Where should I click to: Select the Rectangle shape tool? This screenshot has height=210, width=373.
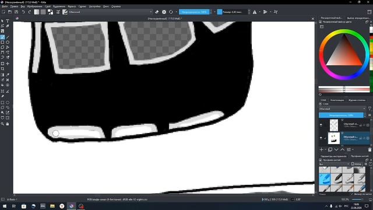pyautogui.click(x=2, y=42)
